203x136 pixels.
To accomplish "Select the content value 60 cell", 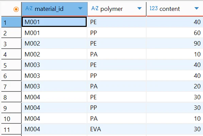I will click(175, 33).
